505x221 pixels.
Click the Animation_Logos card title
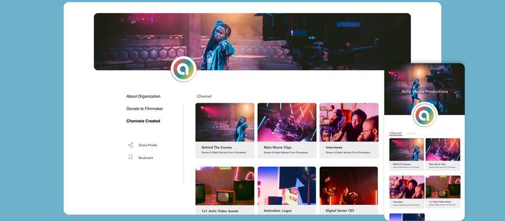coord(278,211)
